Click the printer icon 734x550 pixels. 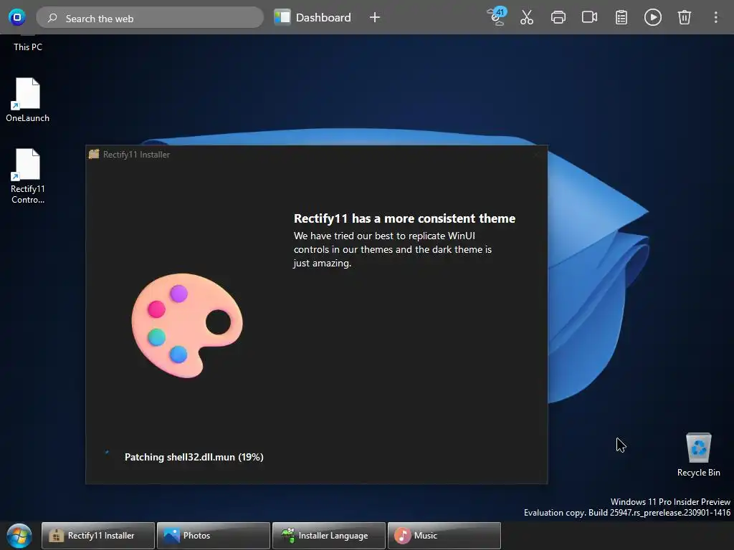[558, 18]
